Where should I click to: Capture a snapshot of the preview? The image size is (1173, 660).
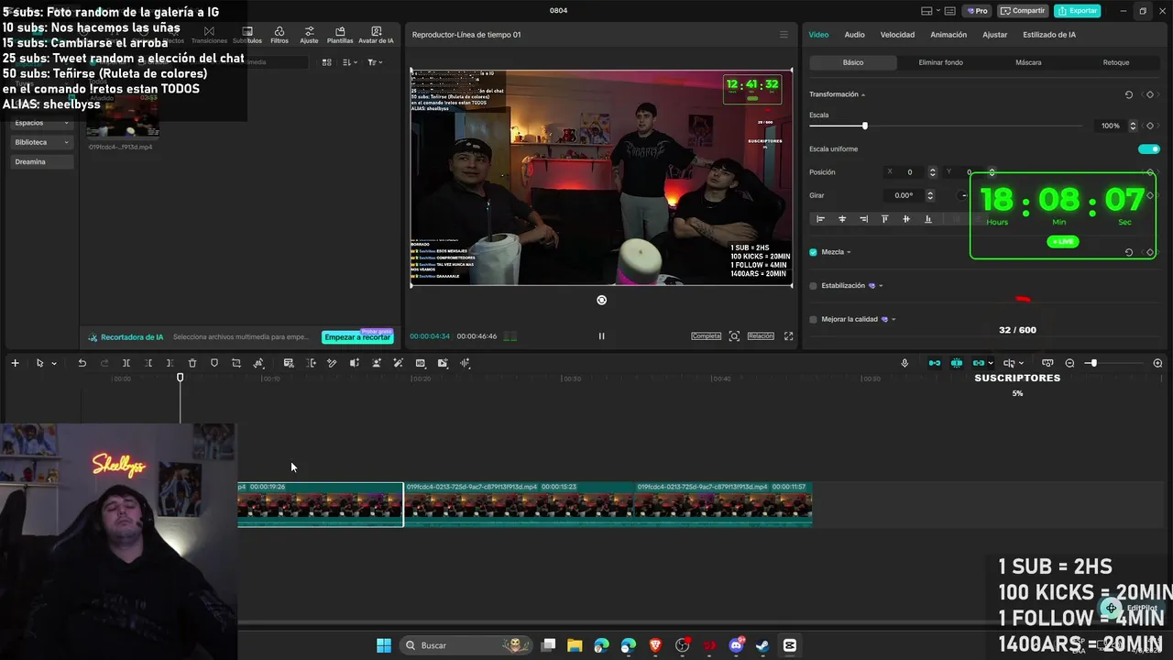coord(734,336)
